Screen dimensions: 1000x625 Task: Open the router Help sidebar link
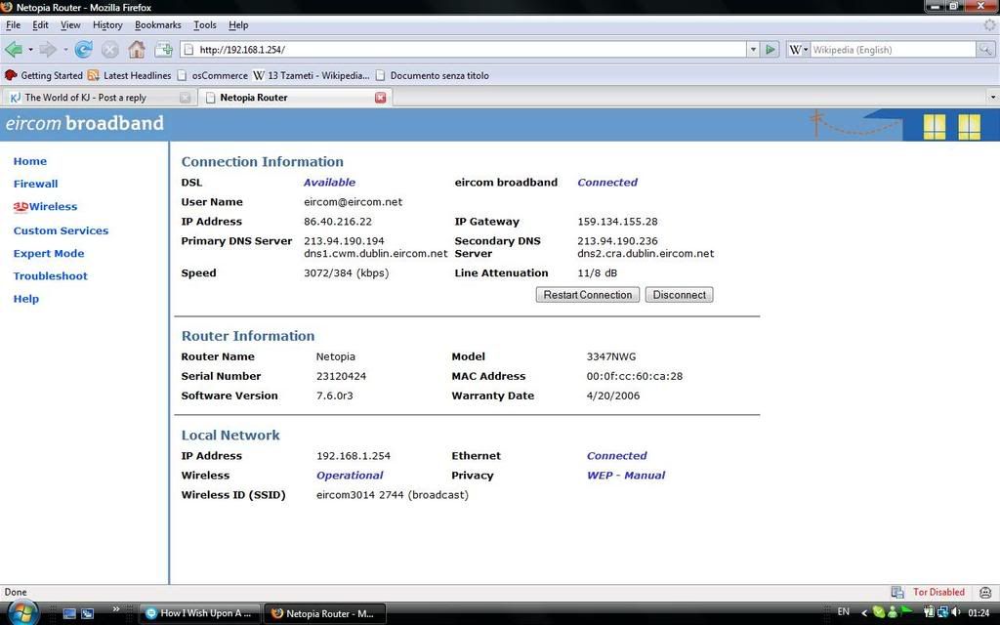[x=26, y=299]
